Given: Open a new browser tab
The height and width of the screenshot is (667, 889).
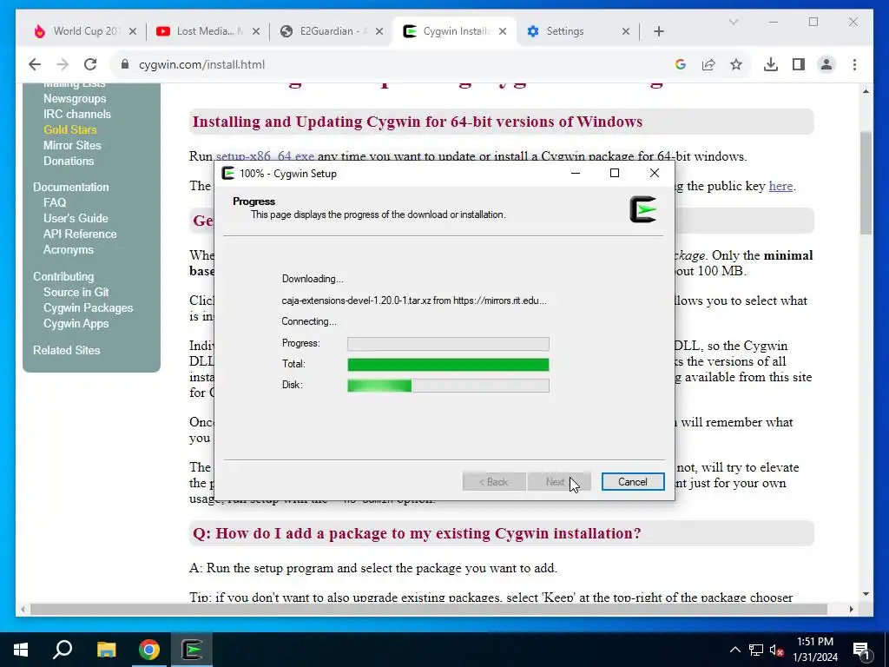Looking at the screenshot, I should tap(659, 31).
